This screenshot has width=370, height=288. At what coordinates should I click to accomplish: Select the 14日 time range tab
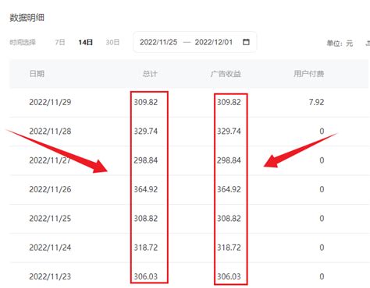pos(86,42)
